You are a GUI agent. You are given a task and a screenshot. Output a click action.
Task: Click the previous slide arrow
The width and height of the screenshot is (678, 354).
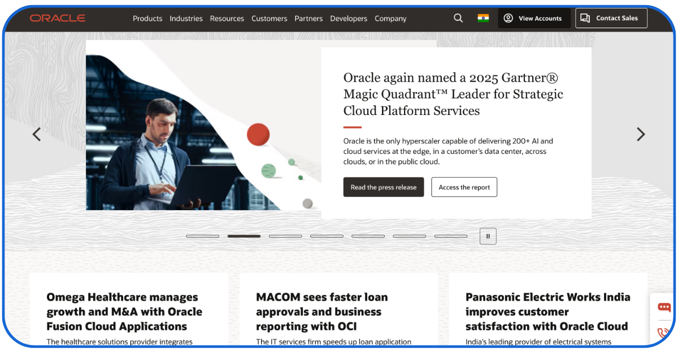tap(37, 134)
